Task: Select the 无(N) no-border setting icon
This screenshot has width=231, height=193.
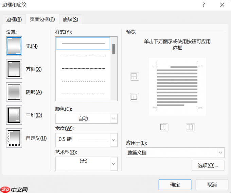Action: [14, 46]
